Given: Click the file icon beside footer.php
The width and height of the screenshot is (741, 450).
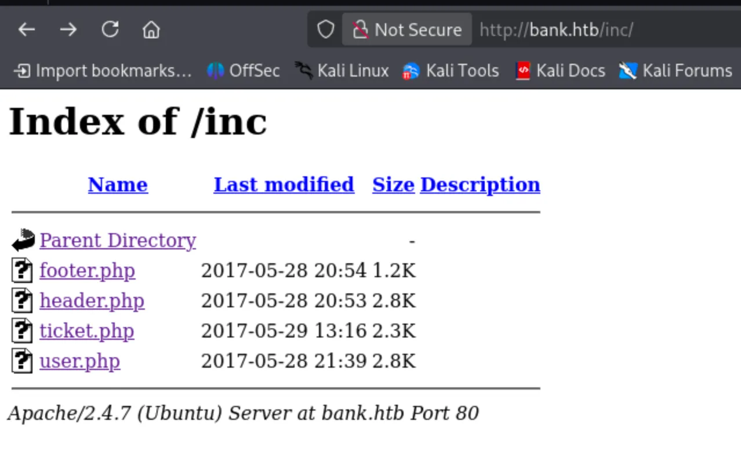Looking at the screenshot, I should point(22,271).
